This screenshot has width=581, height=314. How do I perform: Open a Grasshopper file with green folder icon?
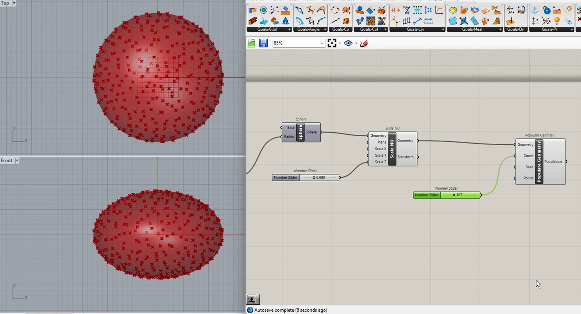251,43
